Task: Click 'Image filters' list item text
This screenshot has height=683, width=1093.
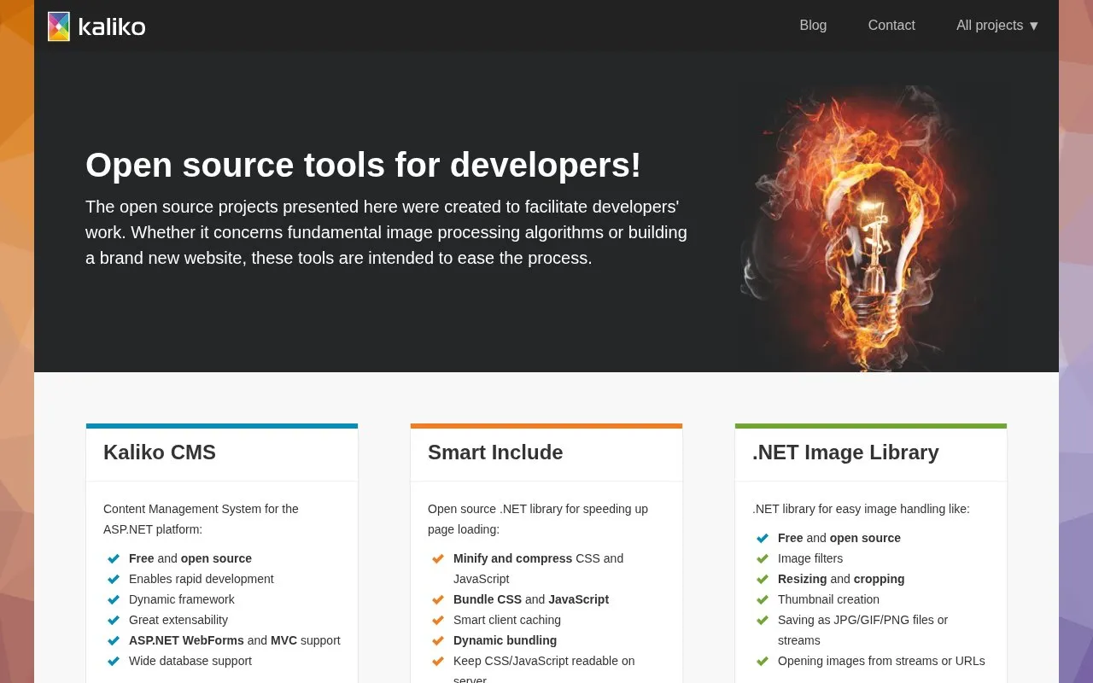Action: pyautogui.click(x=810, y=558)
